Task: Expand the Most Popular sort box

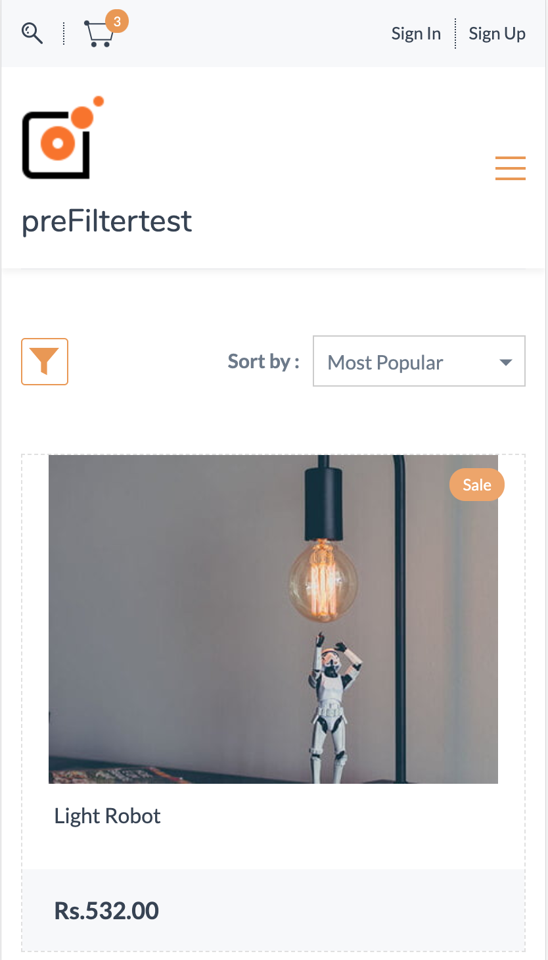Action: 401,362
